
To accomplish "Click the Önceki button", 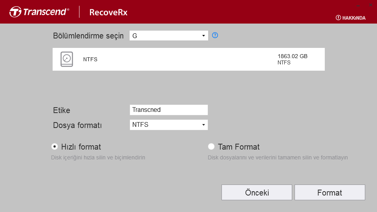I will 257,192.
